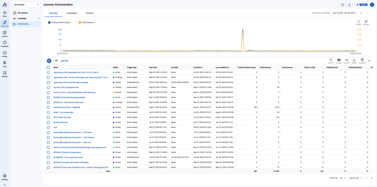Open the Templates section in sidebar
377x187 pixels.
tap(5, 44)
